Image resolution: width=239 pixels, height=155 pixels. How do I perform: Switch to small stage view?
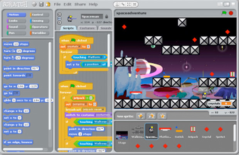(220, 4)
